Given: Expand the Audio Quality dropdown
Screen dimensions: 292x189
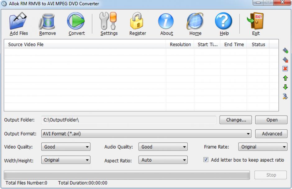Looking at the screenshot, I should pos(163,147).
